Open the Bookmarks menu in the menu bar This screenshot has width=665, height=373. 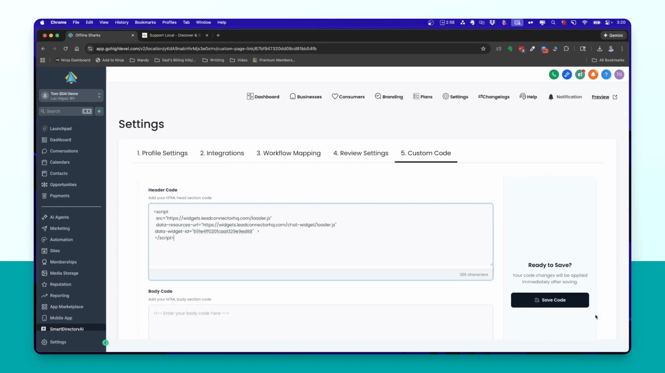click(x=145, y=22)
